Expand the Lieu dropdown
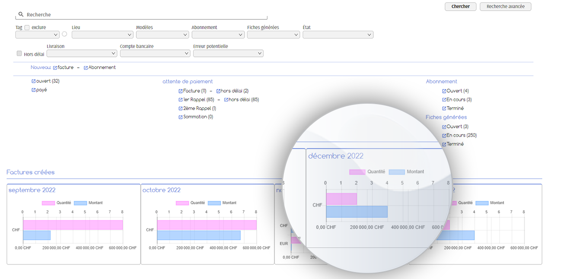The image size is (567, 279). coord(102,35)
